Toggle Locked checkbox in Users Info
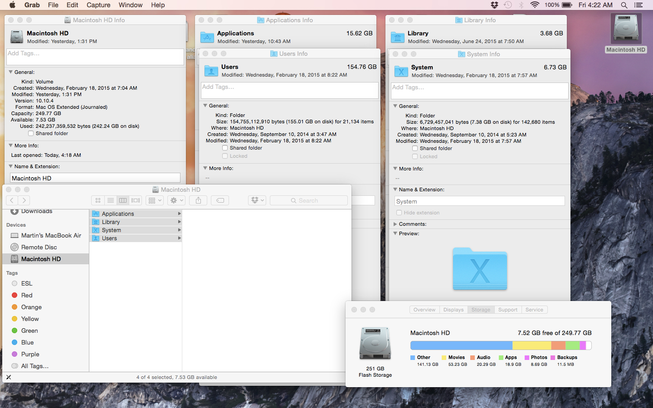This screenshot has height=408, width=653. (x=225, y=156)
